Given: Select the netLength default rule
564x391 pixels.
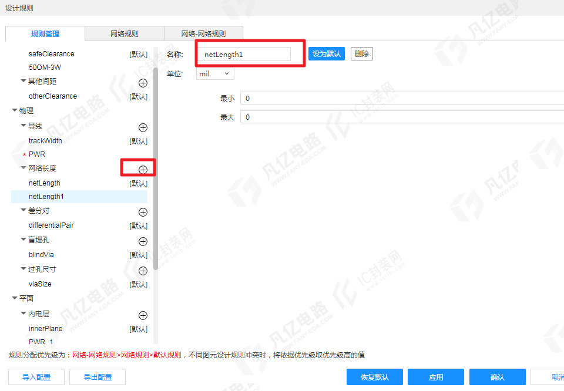Looking at the screenshot, I should (x=45, y=183).
